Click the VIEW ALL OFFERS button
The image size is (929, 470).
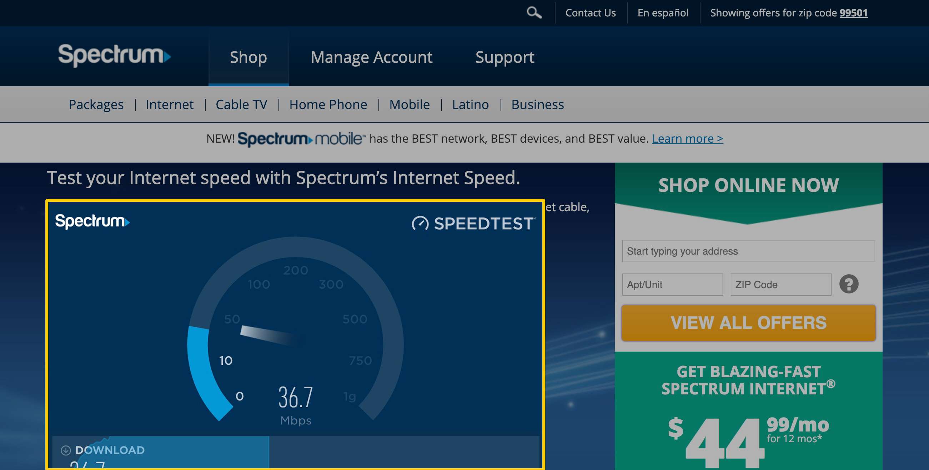pyautogui.click(x=748, y=323)
